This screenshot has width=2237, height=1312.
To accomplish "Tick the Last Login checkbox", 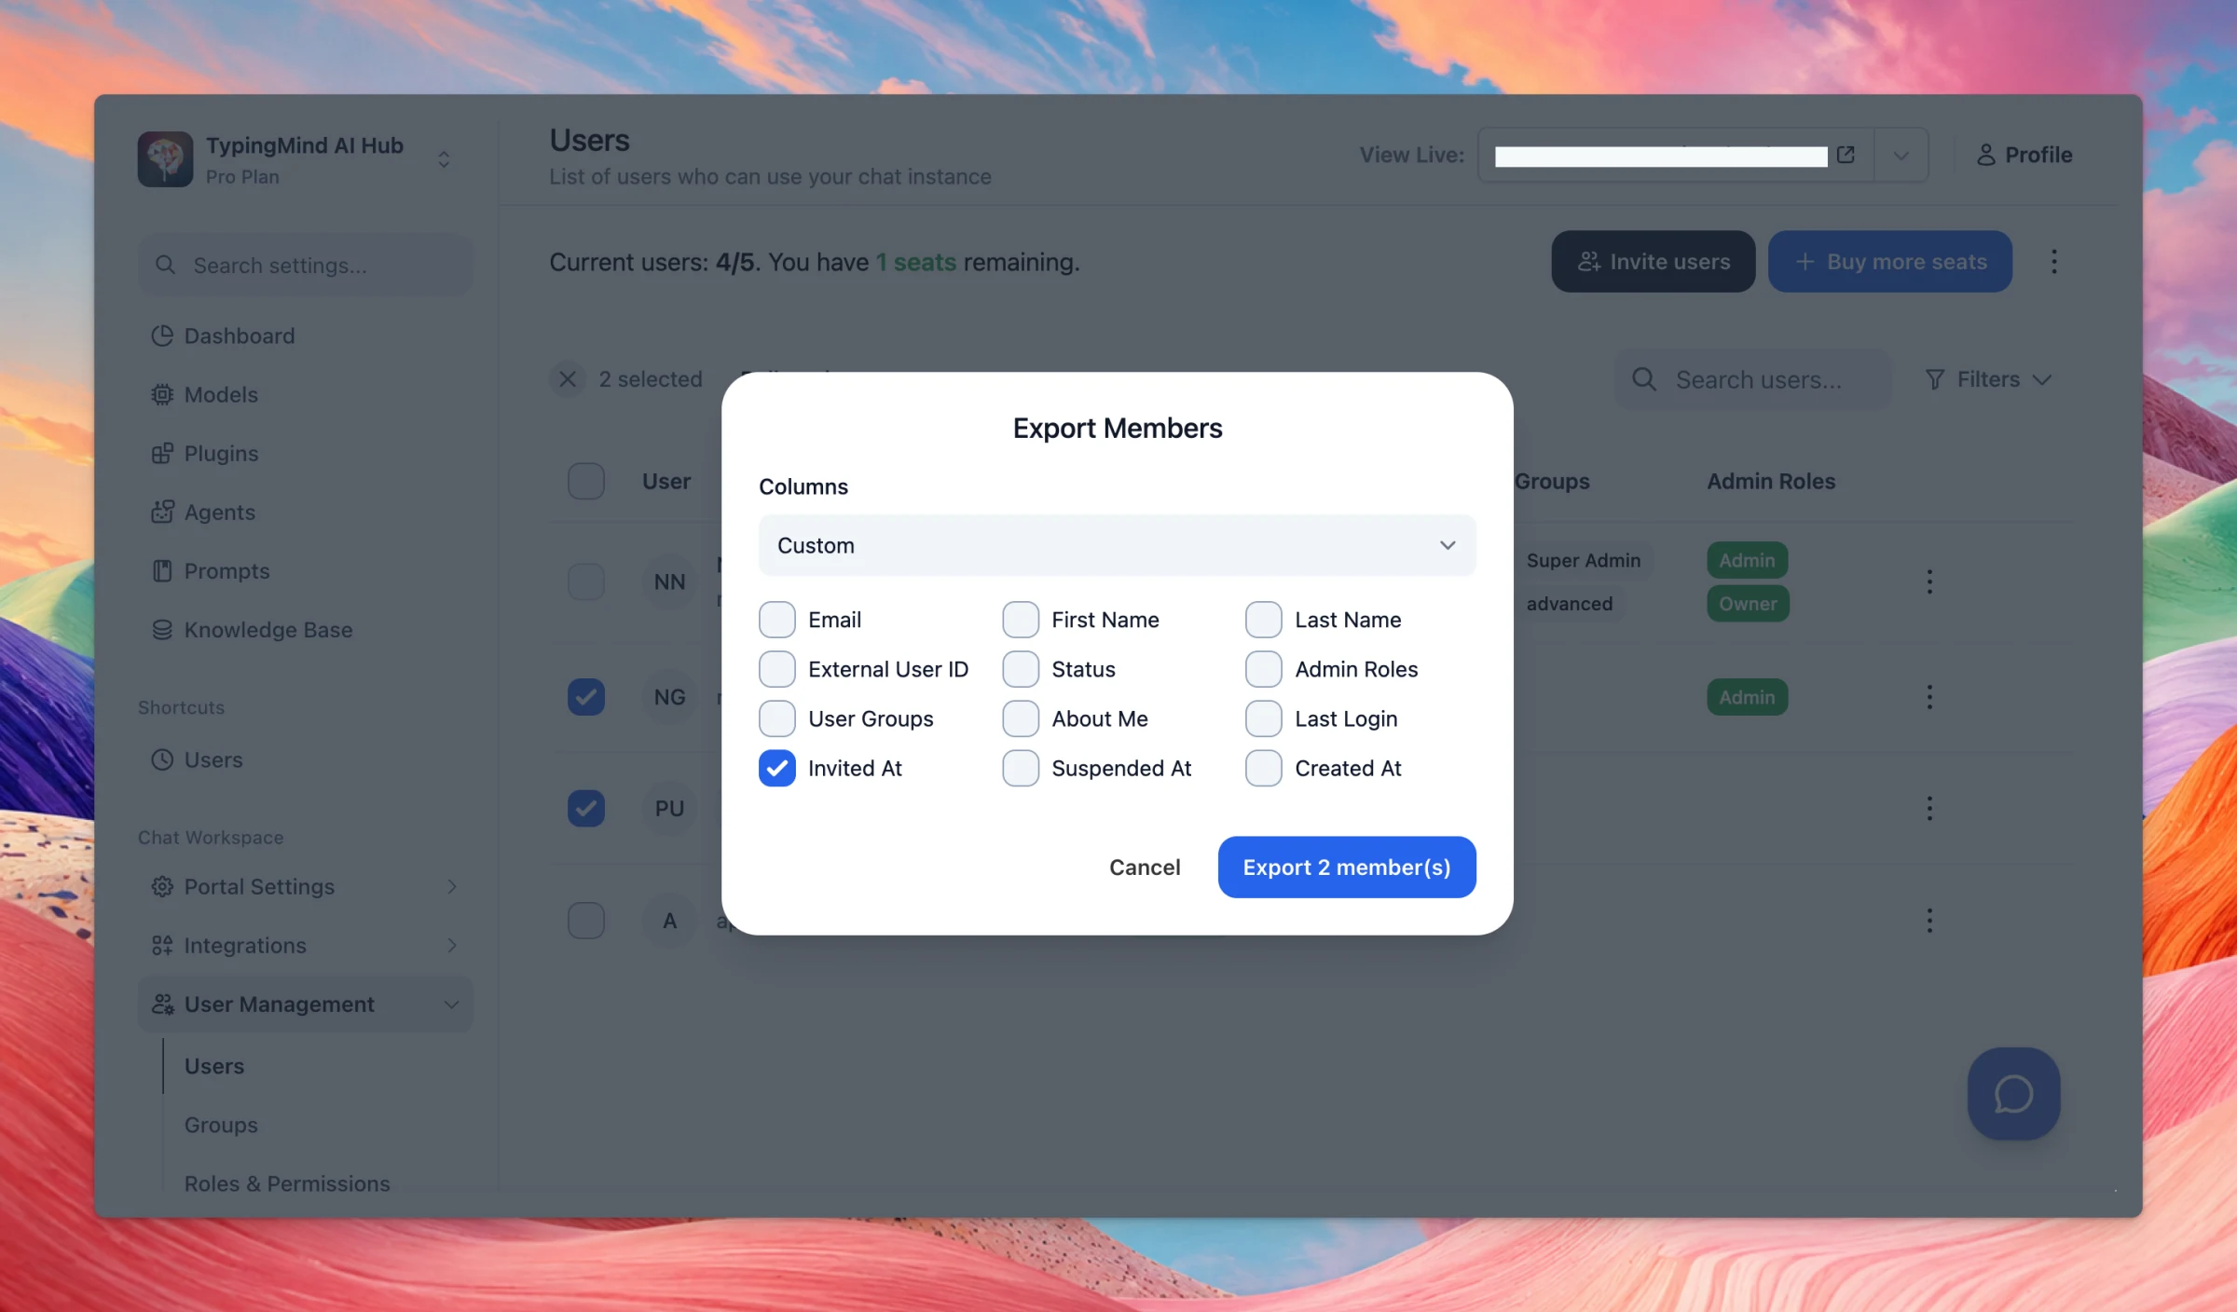I will (1264, 718).
